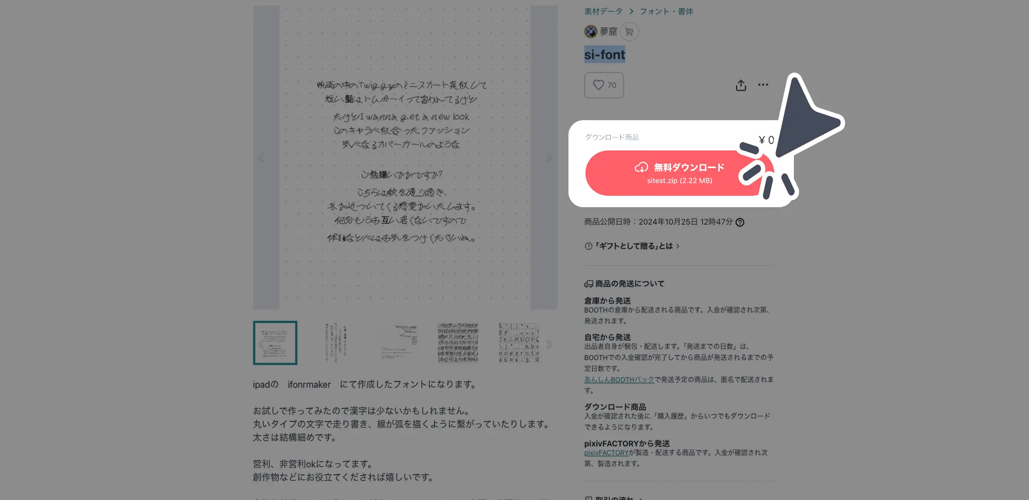Click the ダウンロード商品 label above price
Viewport: 1029px width, 500px height.
pyautogui.click(x=612, y=137)
